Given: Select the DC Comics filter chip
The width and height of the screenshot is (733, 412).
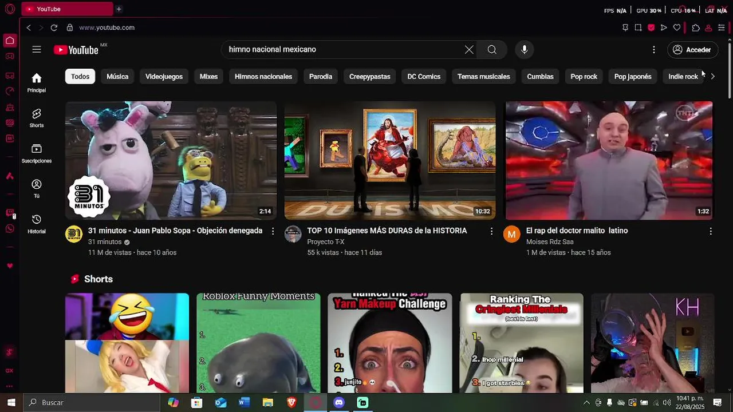Looking at the screenshot, I should (424, 77).
